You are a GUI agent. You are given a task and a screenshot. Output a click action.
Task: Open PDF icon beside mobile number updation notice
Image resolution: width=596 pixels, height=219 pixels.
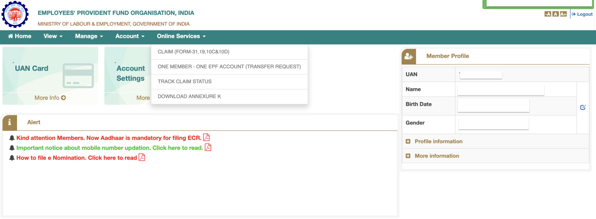(x=208, y=147)
